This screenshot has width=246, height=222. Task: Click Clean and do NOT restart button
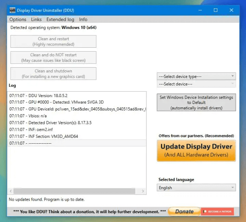[53, 58]
